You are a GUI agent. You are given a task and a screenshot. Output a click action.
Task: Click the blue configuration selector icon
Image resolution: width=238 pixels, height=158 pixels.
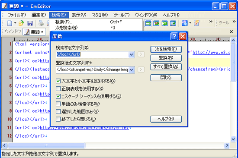pyautogui.click(x=185, y=23)
